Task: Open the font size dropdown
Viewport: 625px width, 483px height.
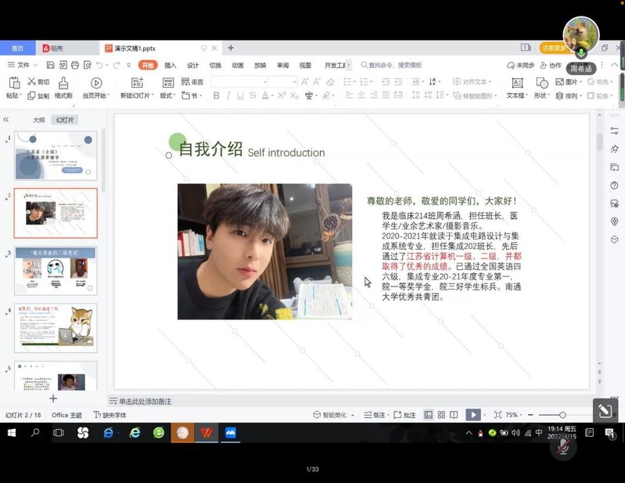Action: [x=294, y=82]
